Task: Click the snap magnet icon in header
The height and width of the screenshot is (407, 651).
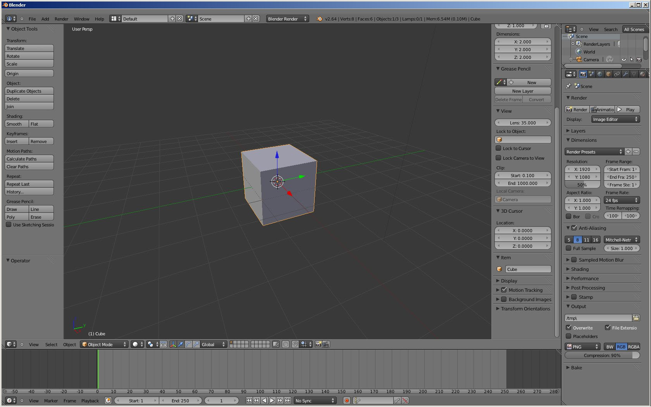Action: (295, 344)
